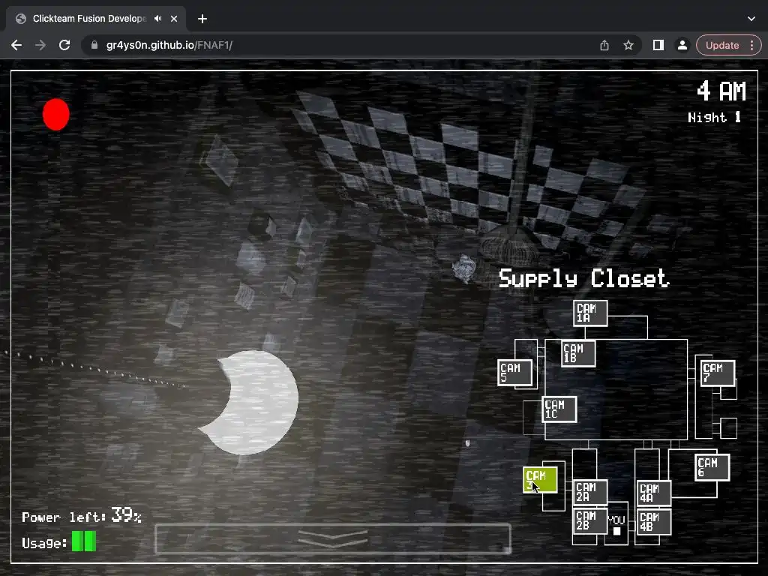768x576 pixels.
Task: Switch to CAM 6 on the map
Action: pyautogui.click(x=712, y=468)
